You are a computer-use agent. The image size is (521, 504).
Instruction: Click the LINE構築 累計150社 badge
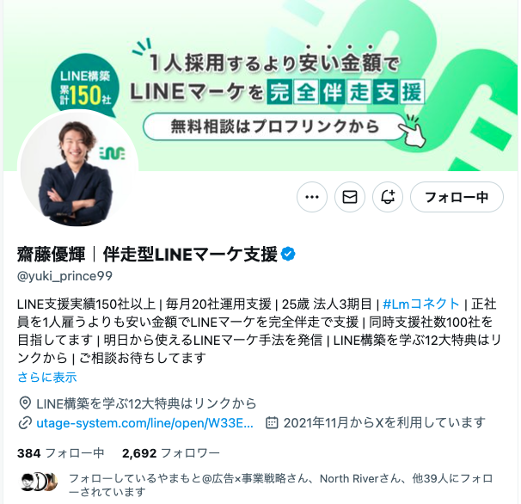(85, 86)
